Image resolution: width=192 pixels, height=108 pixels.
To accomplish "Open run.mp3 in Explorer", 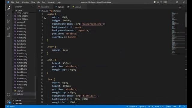I will [20, 88].
